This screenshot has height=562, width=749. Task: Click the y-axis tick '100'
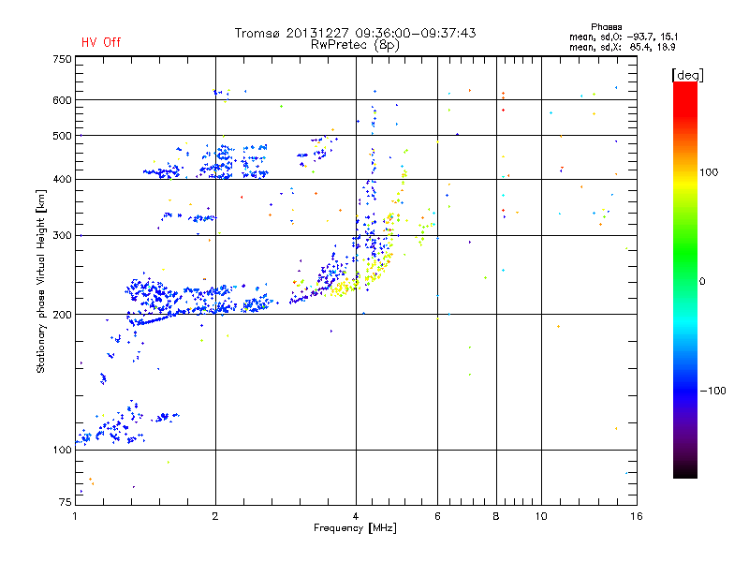coord(62,450)
